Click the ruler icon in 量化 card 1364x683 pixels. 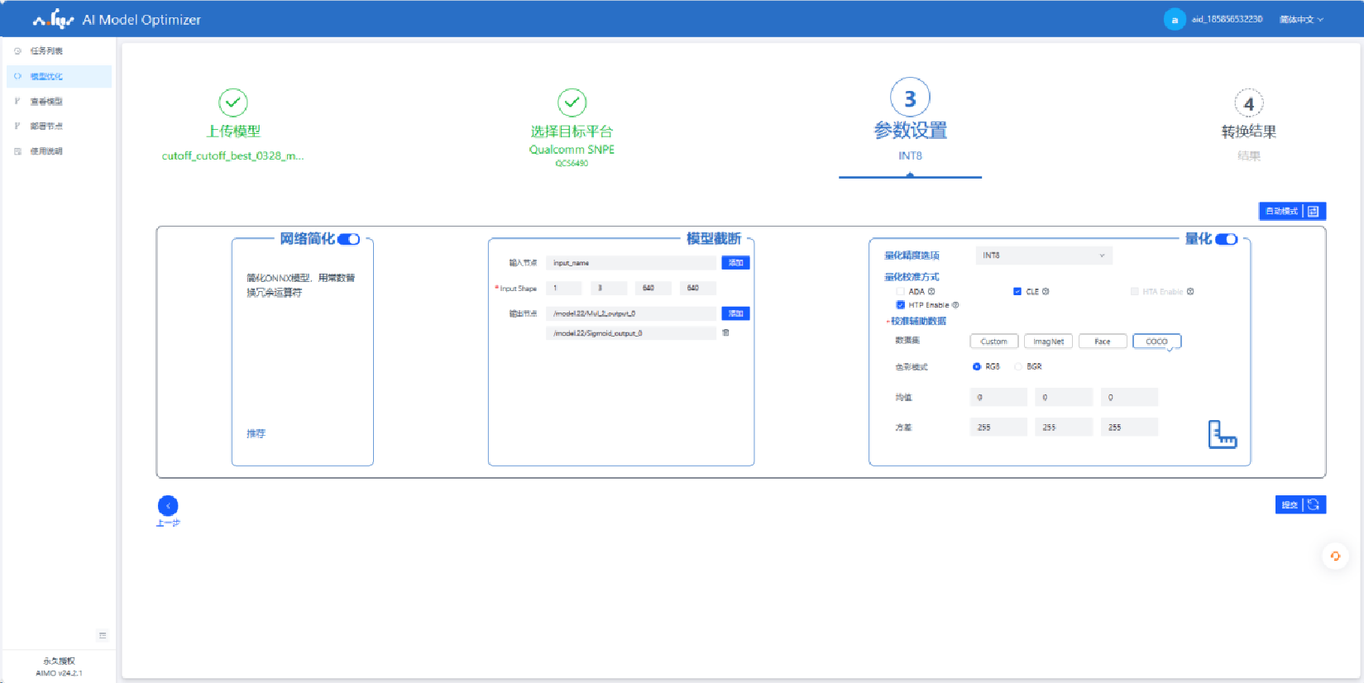[x=1222, y=434]
